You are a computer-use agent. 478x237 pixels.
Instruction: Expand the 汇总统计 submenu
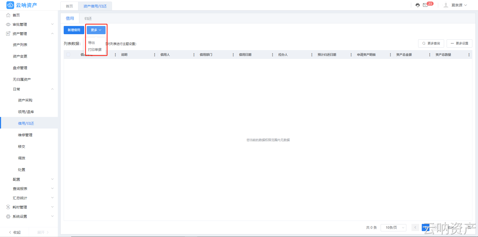click(52, 198)
